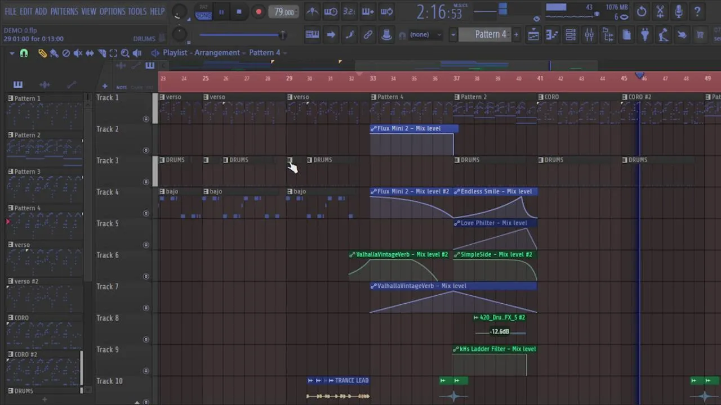Viewport: 721px width, 405px height.
Task: Open the EDIT menu
Action: tap(26, 11)
